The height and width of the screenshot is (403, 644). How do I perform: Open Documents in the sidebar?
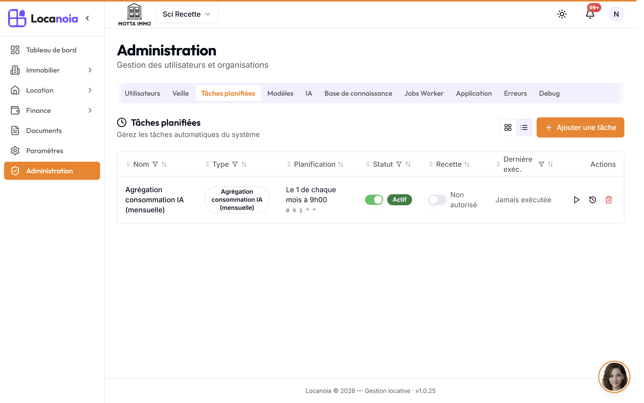pos(52,131)
